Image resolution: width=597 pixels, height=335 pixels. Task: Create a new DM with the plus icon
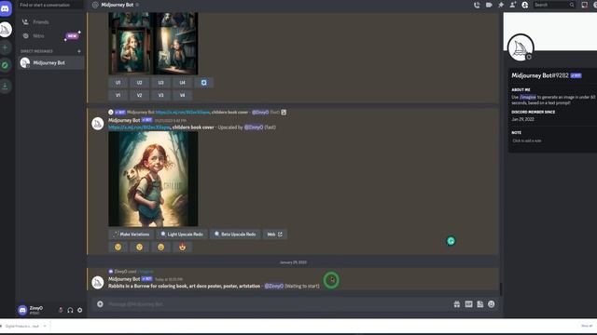click(x=79, y=51)
